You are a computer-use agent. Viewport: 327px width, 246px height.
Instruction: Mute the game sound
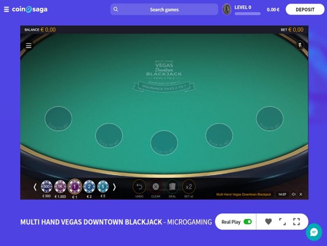(293, 194)
